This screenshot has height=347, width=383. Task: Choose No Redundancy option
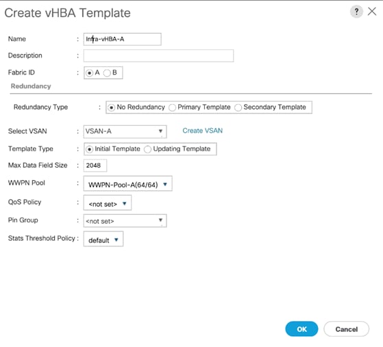coord(111,107)
